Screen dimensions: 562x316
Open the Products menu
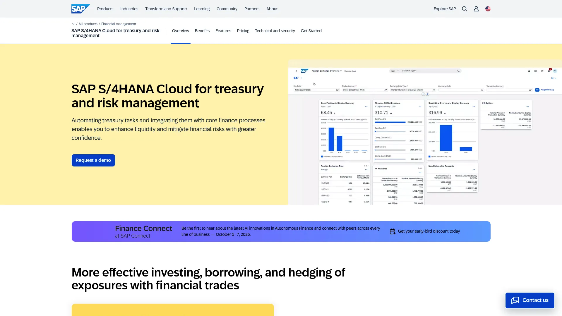pyautogui.click(x=105, y=9)
